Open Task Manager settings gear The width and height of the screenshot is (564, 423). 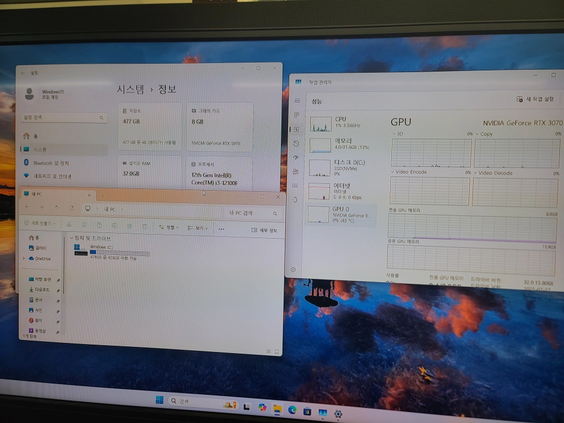293,270
